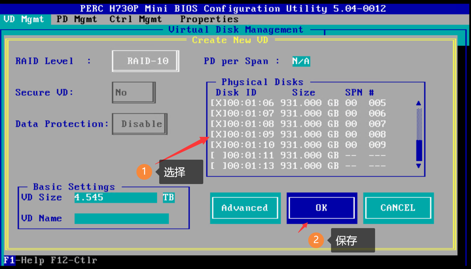Click the CANCEL button
471x269 pixels.
click(398, 208)
